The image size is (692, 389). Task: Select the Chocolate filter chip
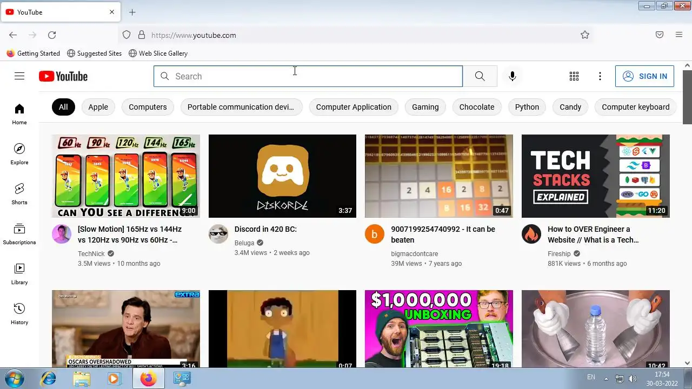[x=477, y=107]
